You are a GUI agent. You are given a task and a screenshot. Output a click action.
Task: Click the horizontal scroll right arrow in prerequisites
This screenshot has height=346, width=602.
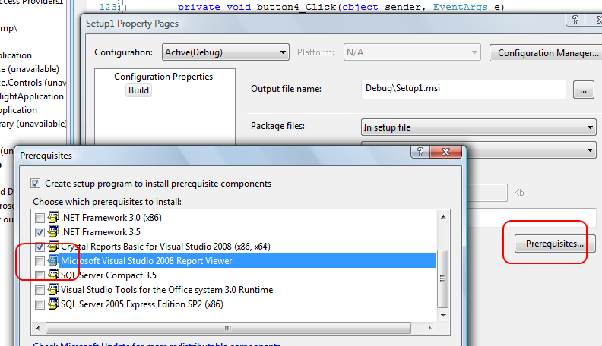point(429,328)
